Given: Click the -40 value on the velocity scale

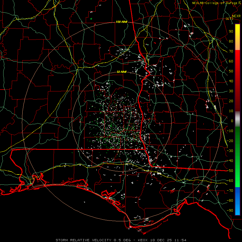Looking at the screenshot, I should click(x=230, y=161).
